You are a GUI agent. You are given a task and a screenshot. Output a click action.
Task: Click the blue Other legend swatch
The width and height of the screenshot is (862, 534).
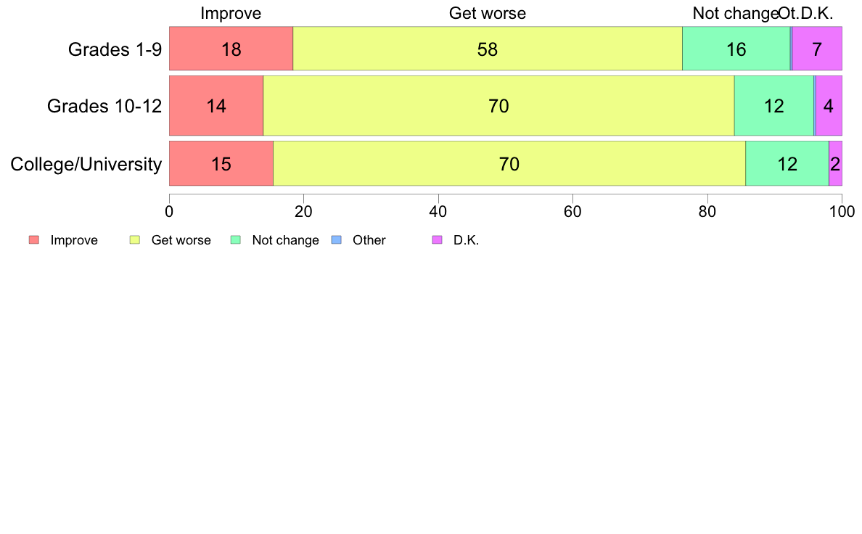[337, 239]
